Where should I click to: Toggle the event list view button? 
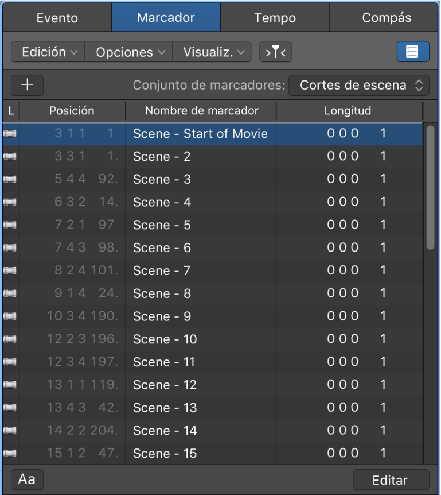pyautogui.click(x=413, y=51)
